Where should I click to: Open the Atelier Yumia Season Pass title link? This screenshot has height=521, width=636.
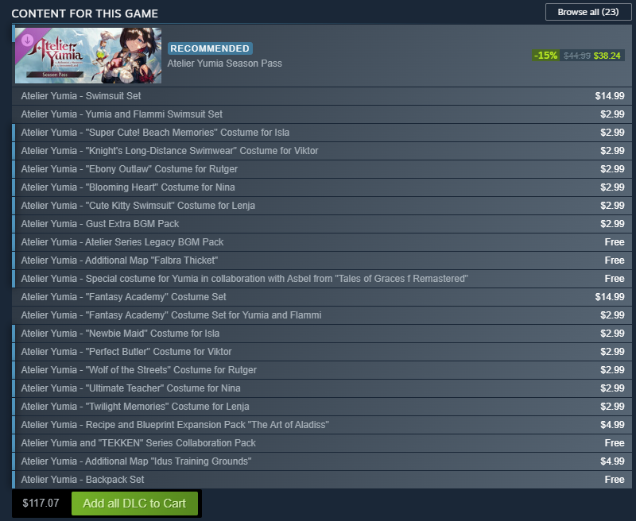point(224,64)
